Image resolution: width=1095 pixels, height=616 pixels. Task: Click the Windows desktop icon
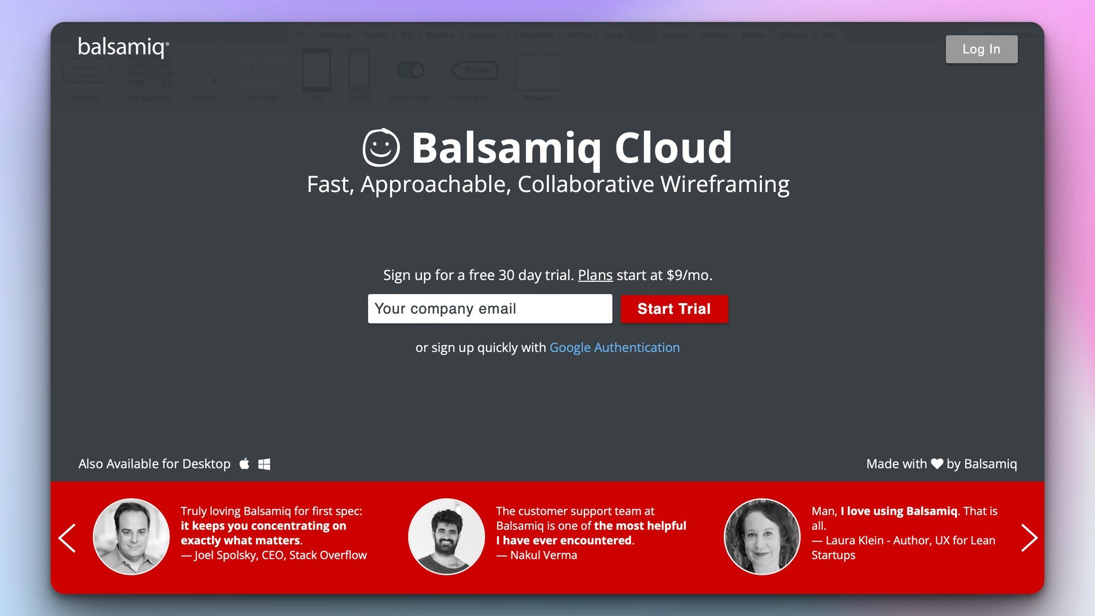coord(264,464)
